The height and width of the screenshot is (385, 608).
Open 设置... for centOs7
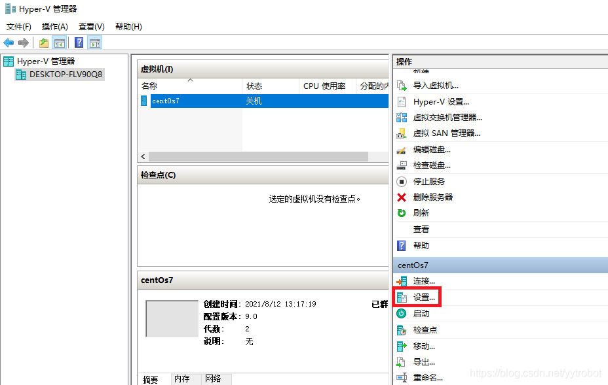coord(424,297)
